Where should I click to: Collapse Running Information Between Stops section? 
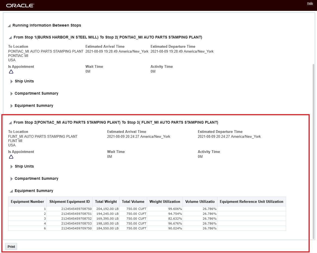[9, 26]
